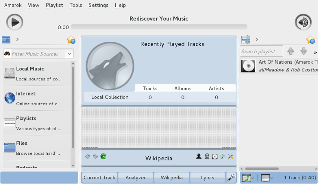
Task: Switch to the Wikipedia applet tab
Action: point(171,178)
